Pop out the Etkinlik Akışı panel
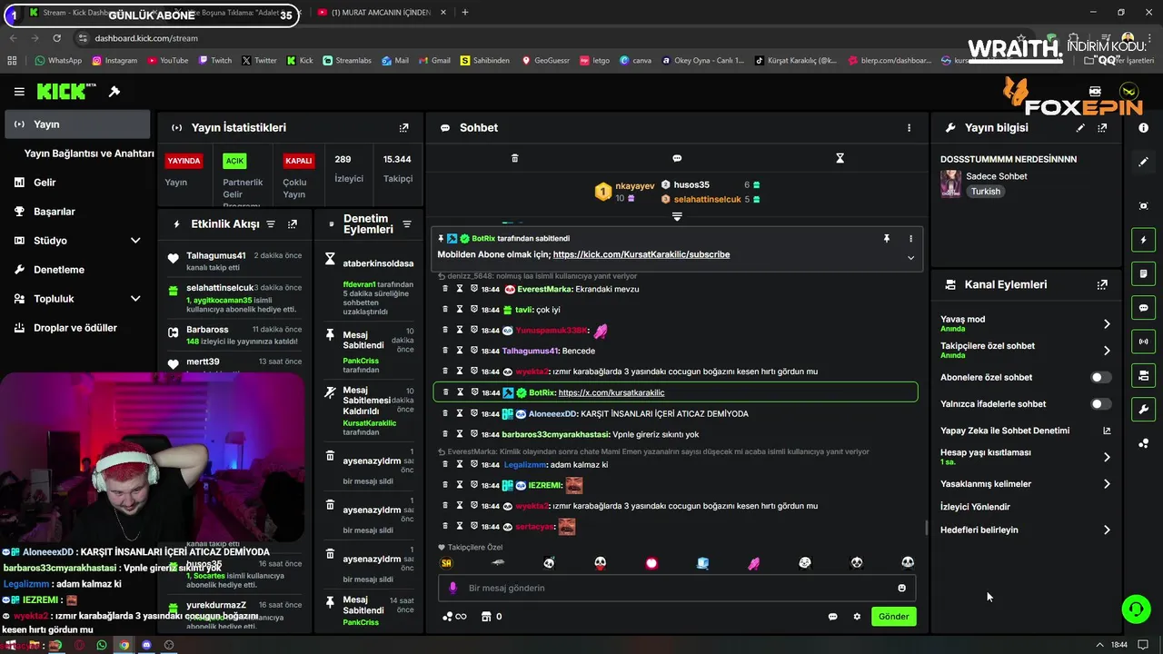 point(293,224)
